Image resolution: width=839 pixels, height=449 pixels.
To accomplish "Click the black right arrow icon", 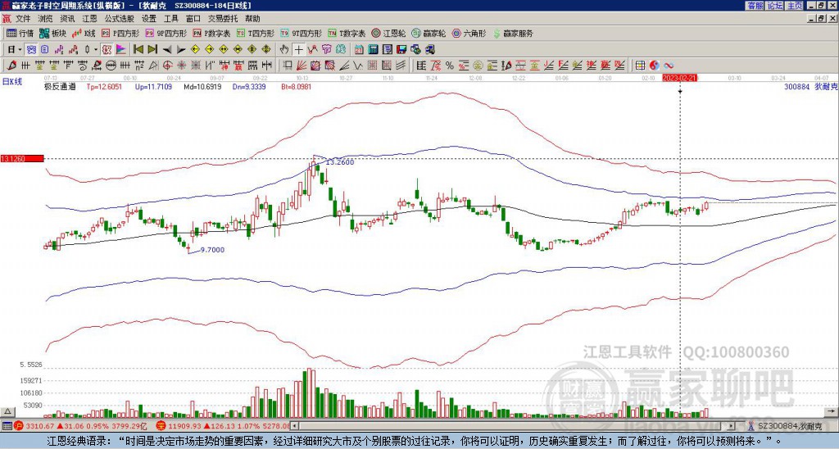I will coord(181,49).
